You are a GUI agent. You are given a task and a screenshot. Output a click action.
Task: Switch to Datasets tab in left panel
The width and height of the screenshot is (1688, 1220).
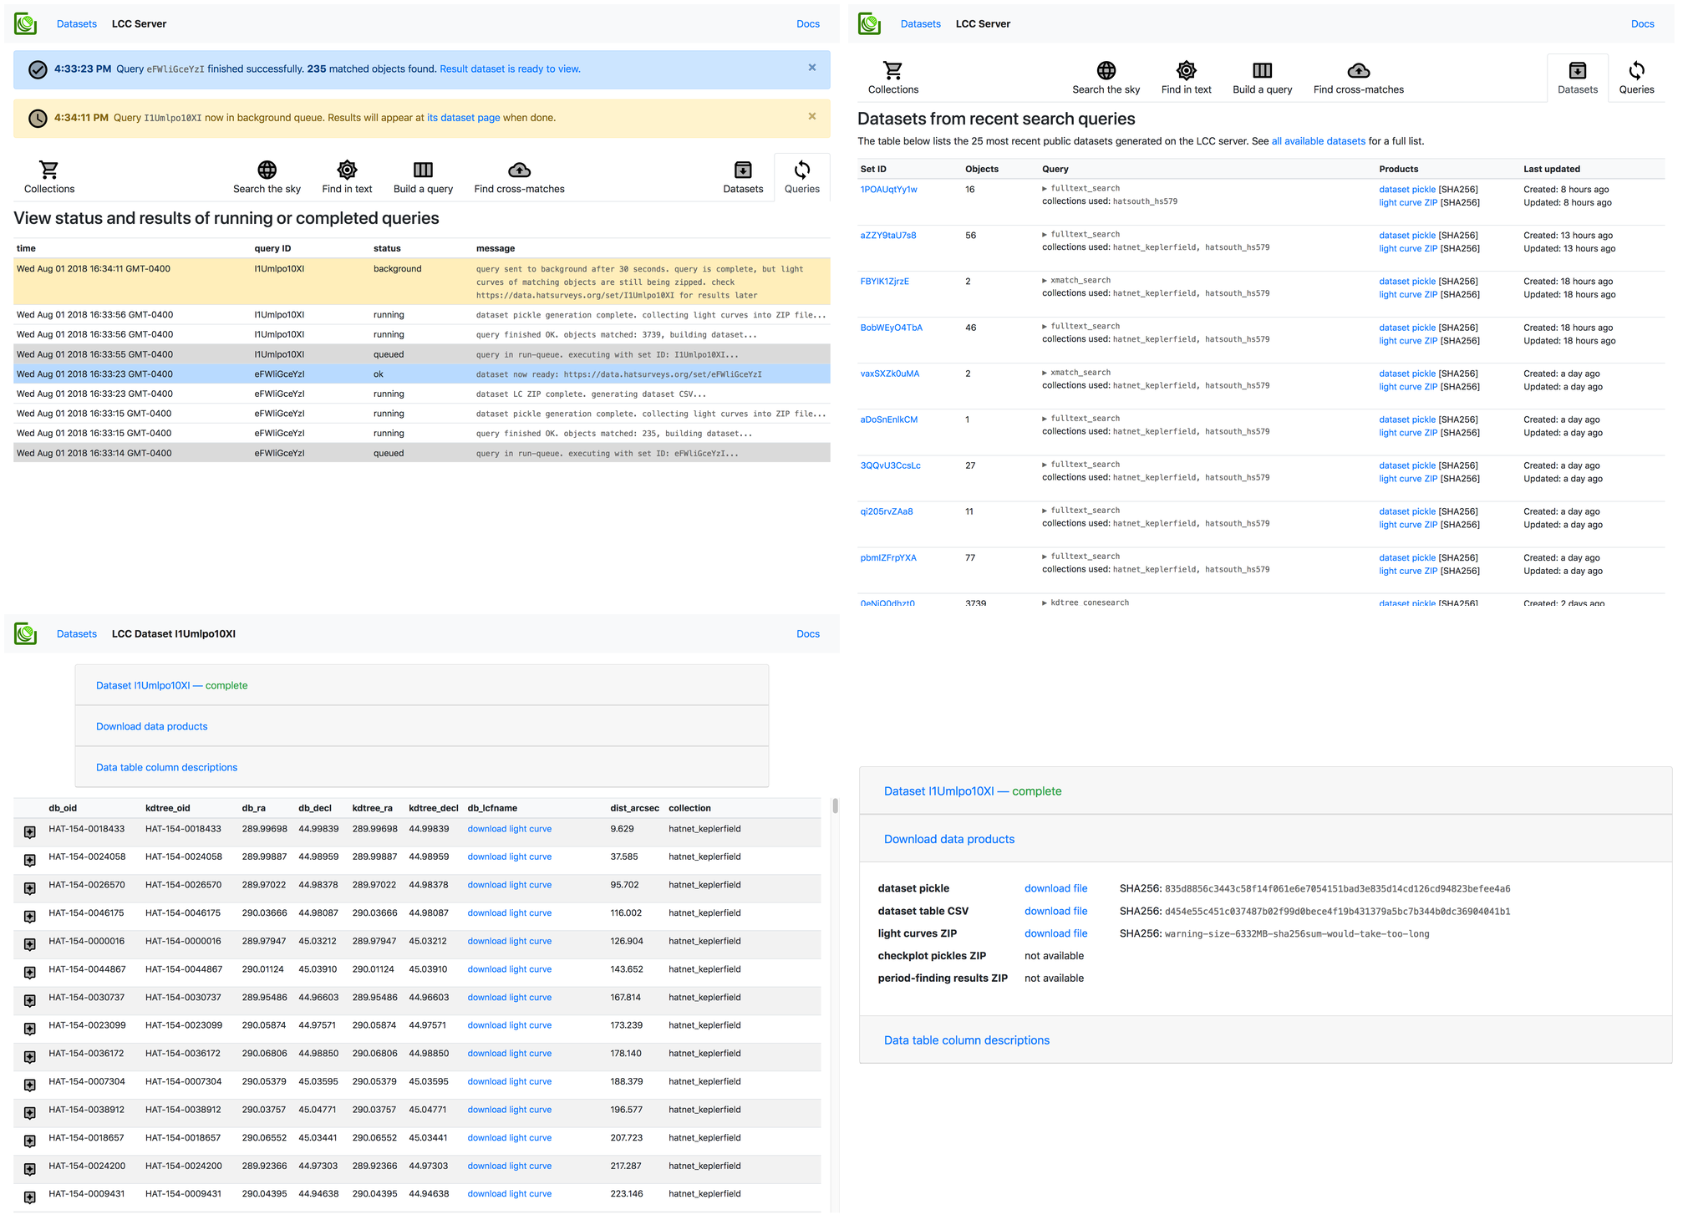pos(742,177)
